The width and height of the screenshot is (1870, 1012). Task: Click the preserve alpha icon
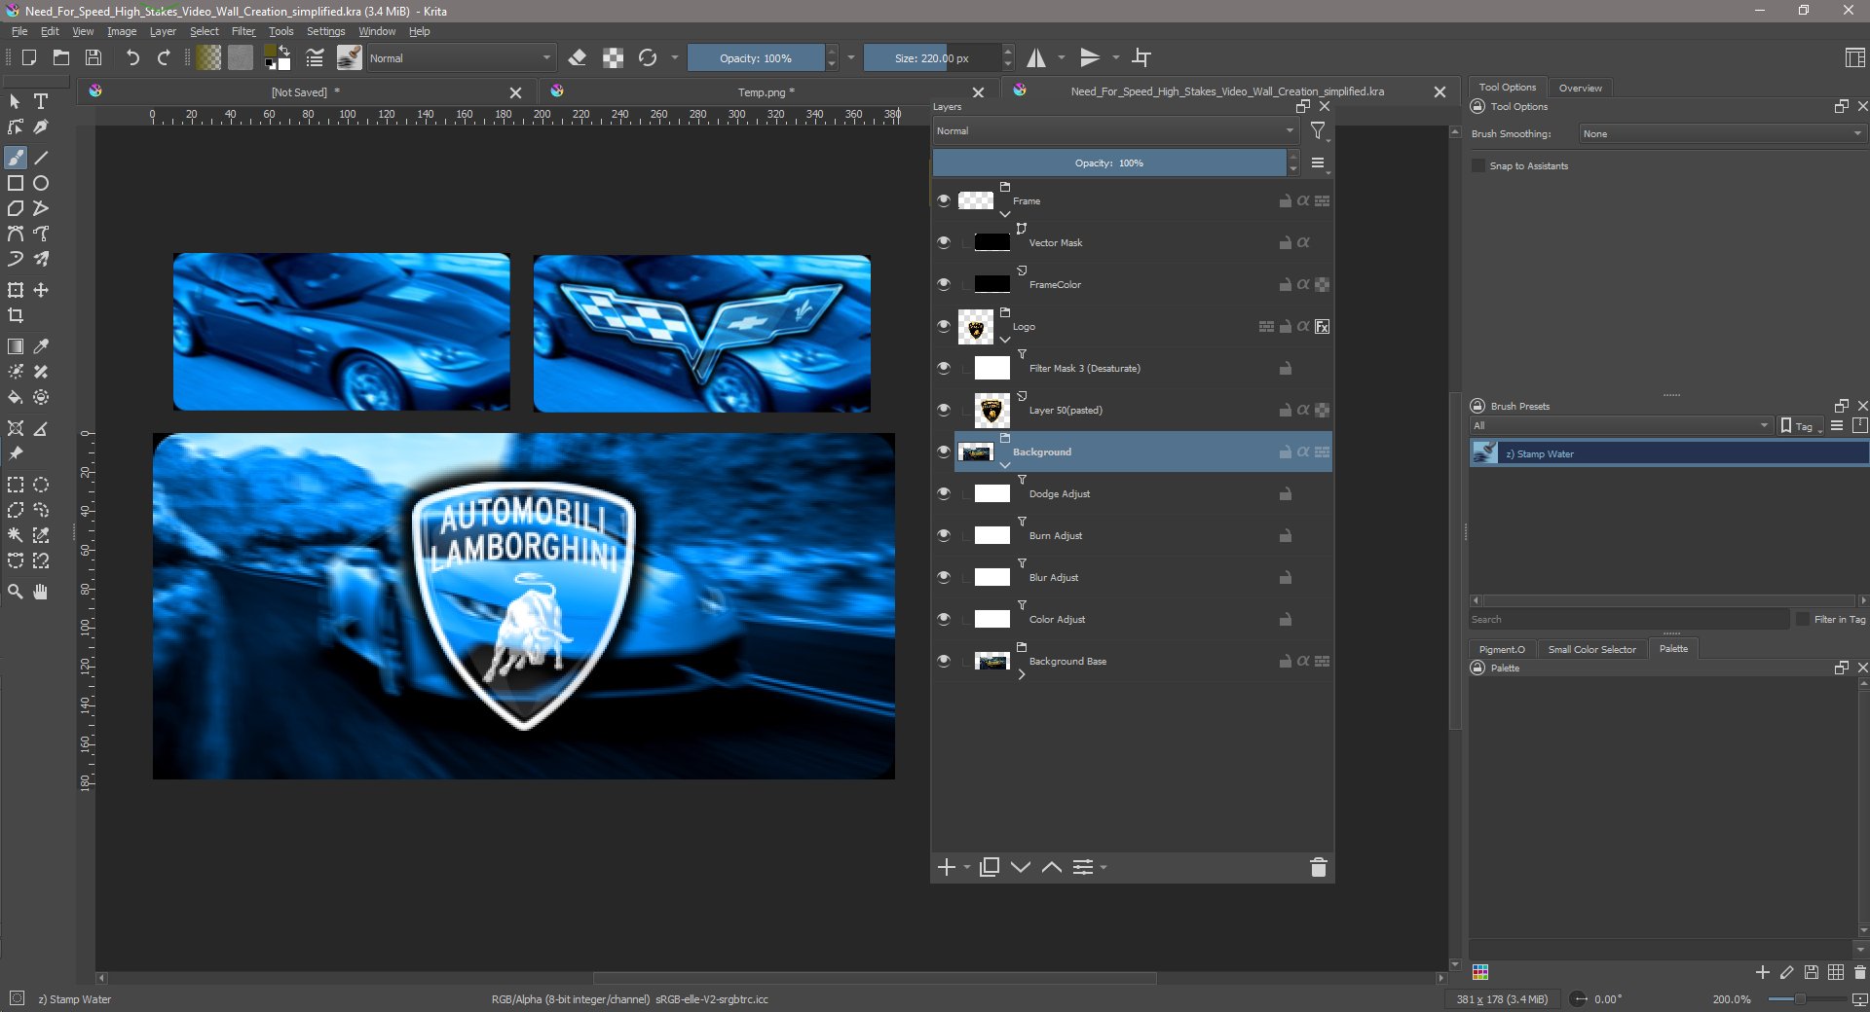[613, 58]
